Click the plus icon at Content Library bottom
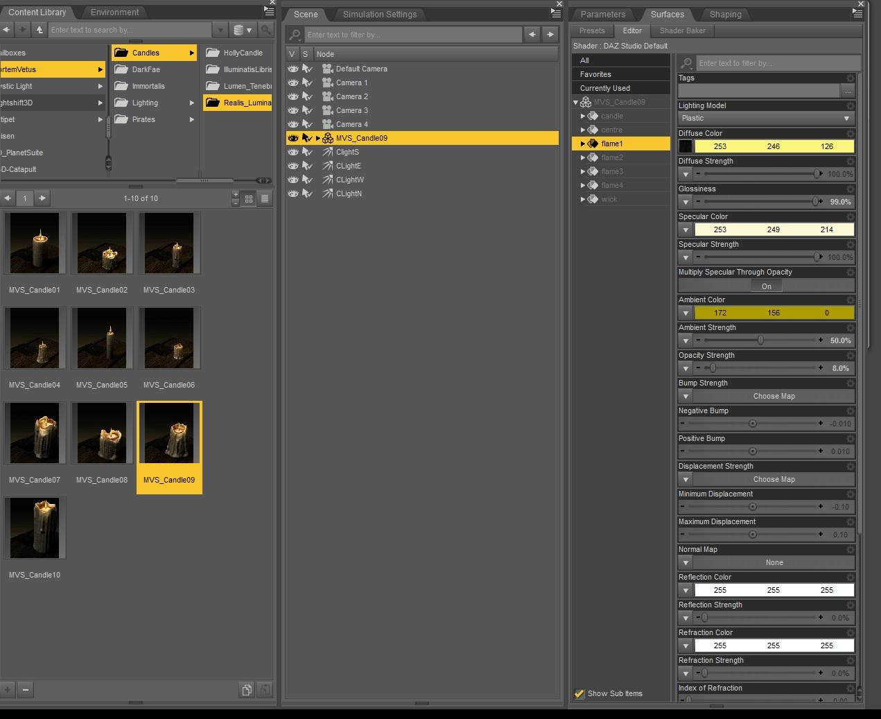 (x=8, y=690)
